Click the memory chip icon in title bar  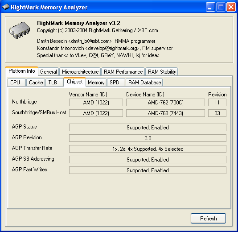(x=6, y=7)
